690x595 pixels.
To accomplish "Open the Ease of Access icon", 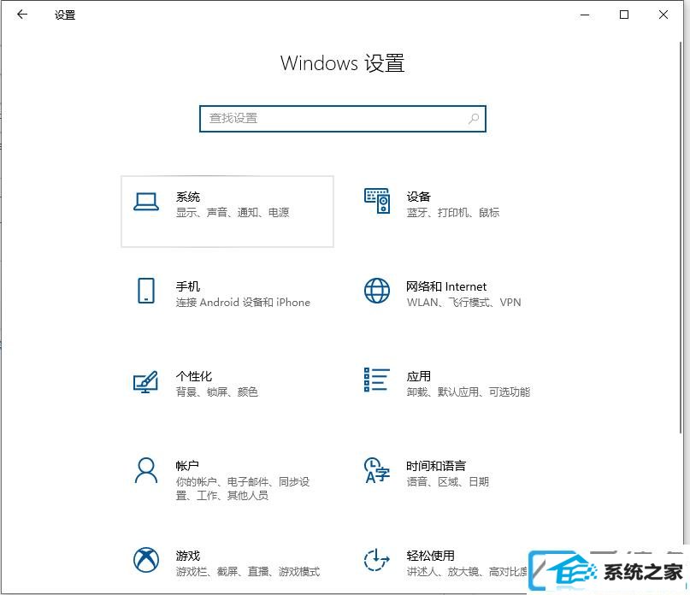I will coord(377,560).
